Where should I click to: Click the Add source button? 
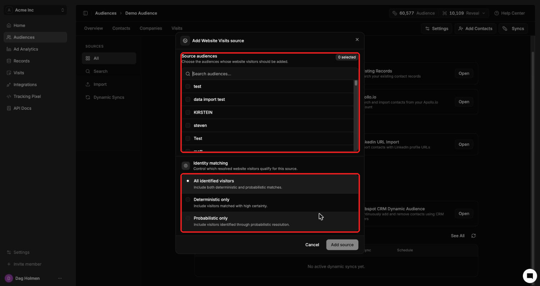(x=342, y=245)
